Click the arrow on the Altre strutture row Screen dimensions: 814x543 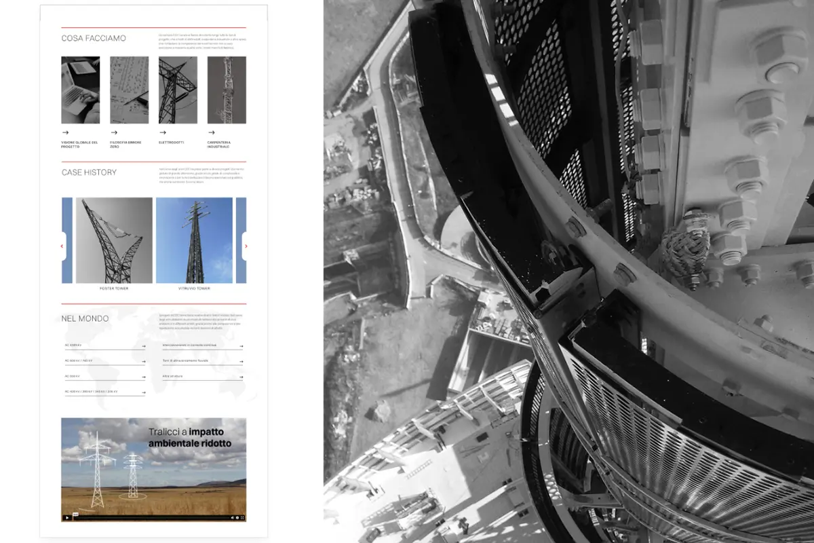[x=241, y=376]
